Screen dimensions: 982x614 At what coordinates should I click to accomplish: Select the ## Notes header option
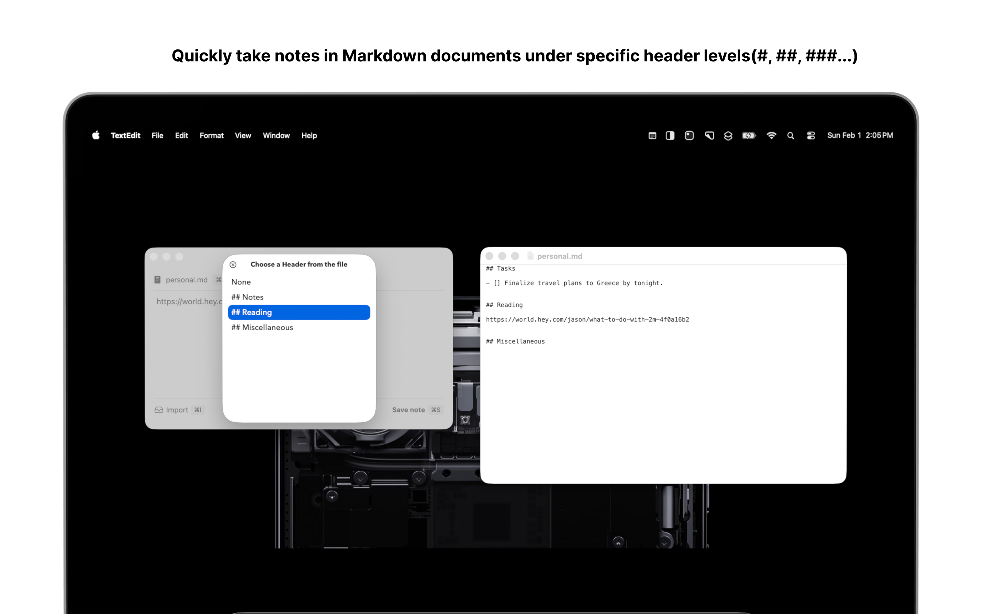click(x=247, y=297)
